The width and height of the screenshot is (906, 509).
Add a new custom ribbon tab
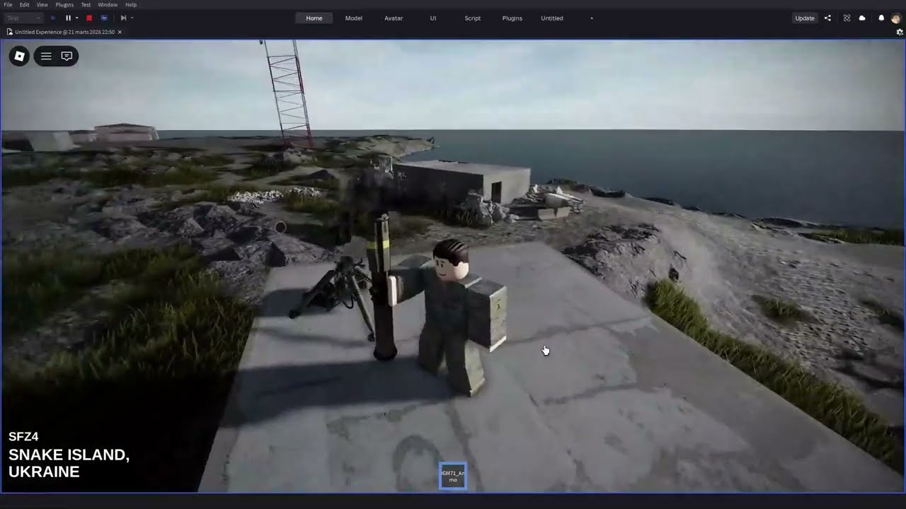(592, 18)
